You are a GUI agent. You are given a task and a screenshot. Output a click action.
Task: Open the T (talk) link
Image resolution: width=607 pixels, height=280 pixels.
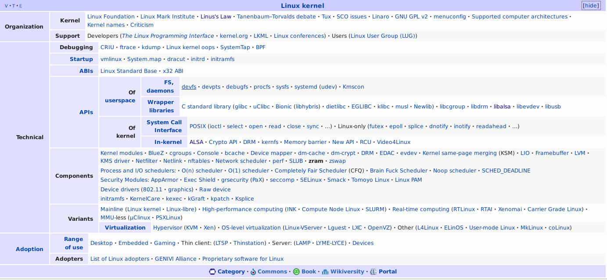(13, 6)
